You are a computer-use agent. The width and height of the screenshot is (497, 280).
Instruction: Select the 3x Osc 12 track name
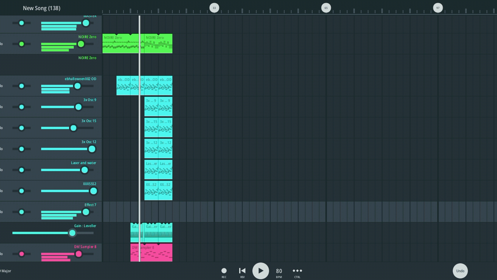pyautogui.click(x=89, y=142)
